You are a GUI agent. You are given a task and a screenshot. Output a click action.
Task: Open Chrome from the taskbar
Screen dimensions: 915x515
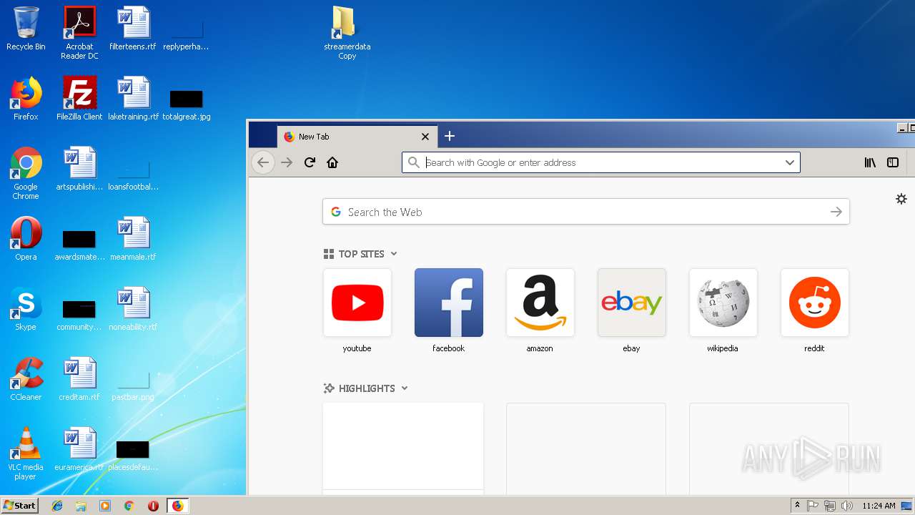coord(129,506)
